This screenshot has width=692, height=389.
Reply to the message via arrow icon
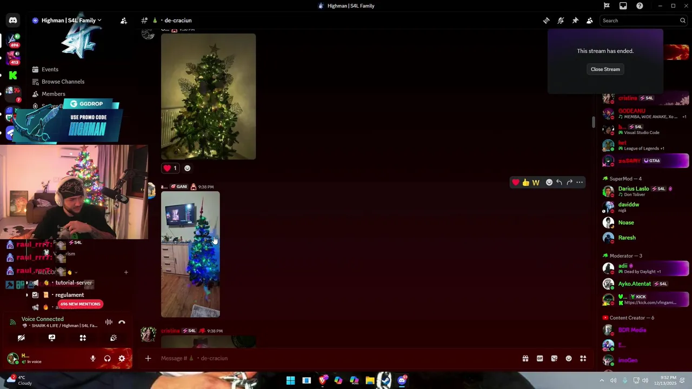(x=559, y=183)
